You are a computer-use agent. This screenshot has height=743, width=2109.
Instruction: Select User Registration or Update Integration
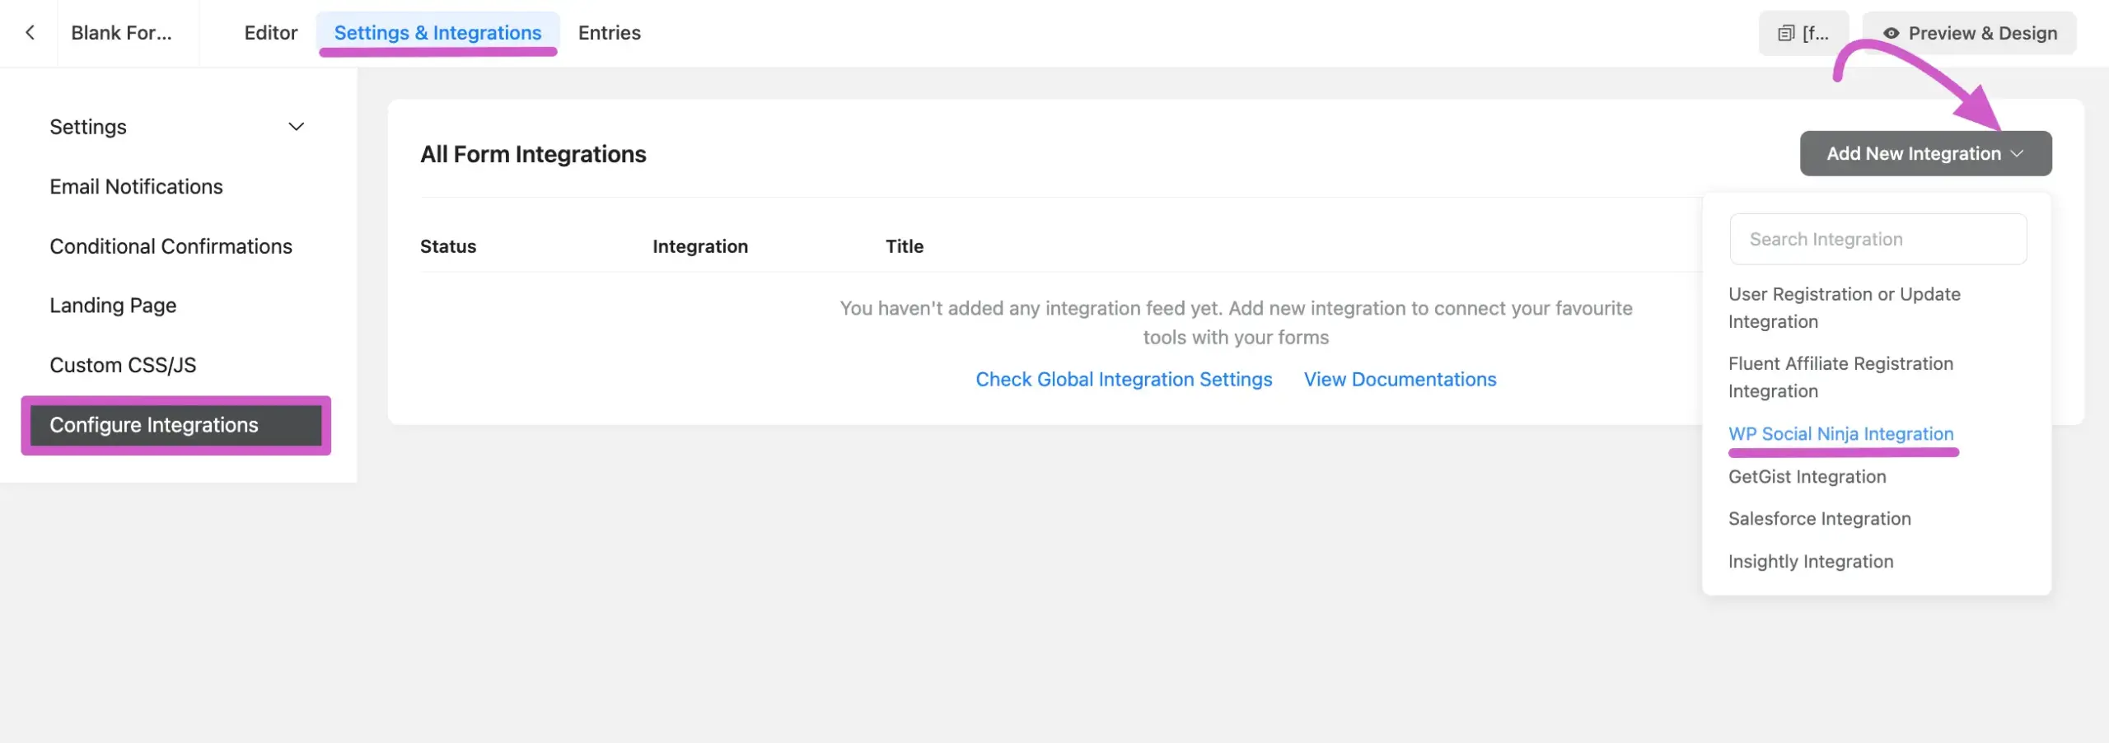[x=1844, y=307]
